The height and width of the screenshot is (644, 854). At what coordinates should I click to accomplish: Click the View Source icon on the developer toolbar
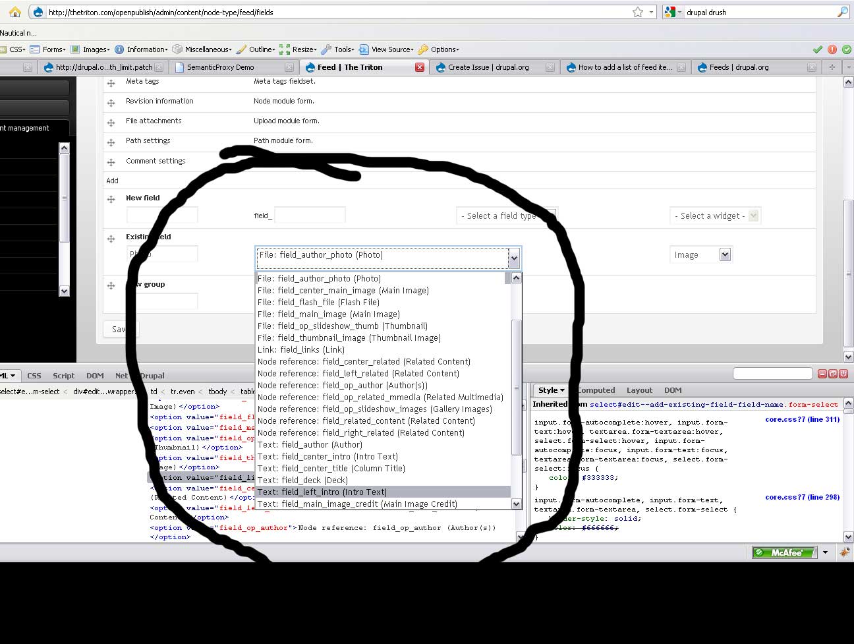[x=363, y=49]
